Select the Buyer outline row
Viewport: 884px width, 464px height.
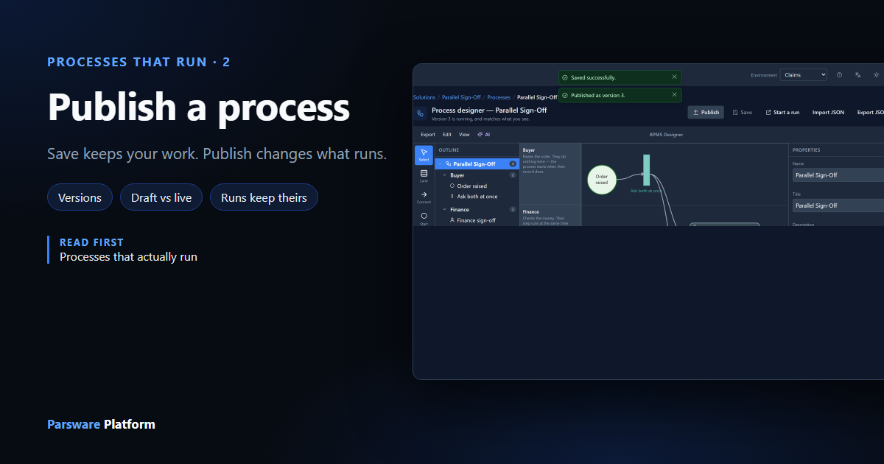click(x=479, y=175)
